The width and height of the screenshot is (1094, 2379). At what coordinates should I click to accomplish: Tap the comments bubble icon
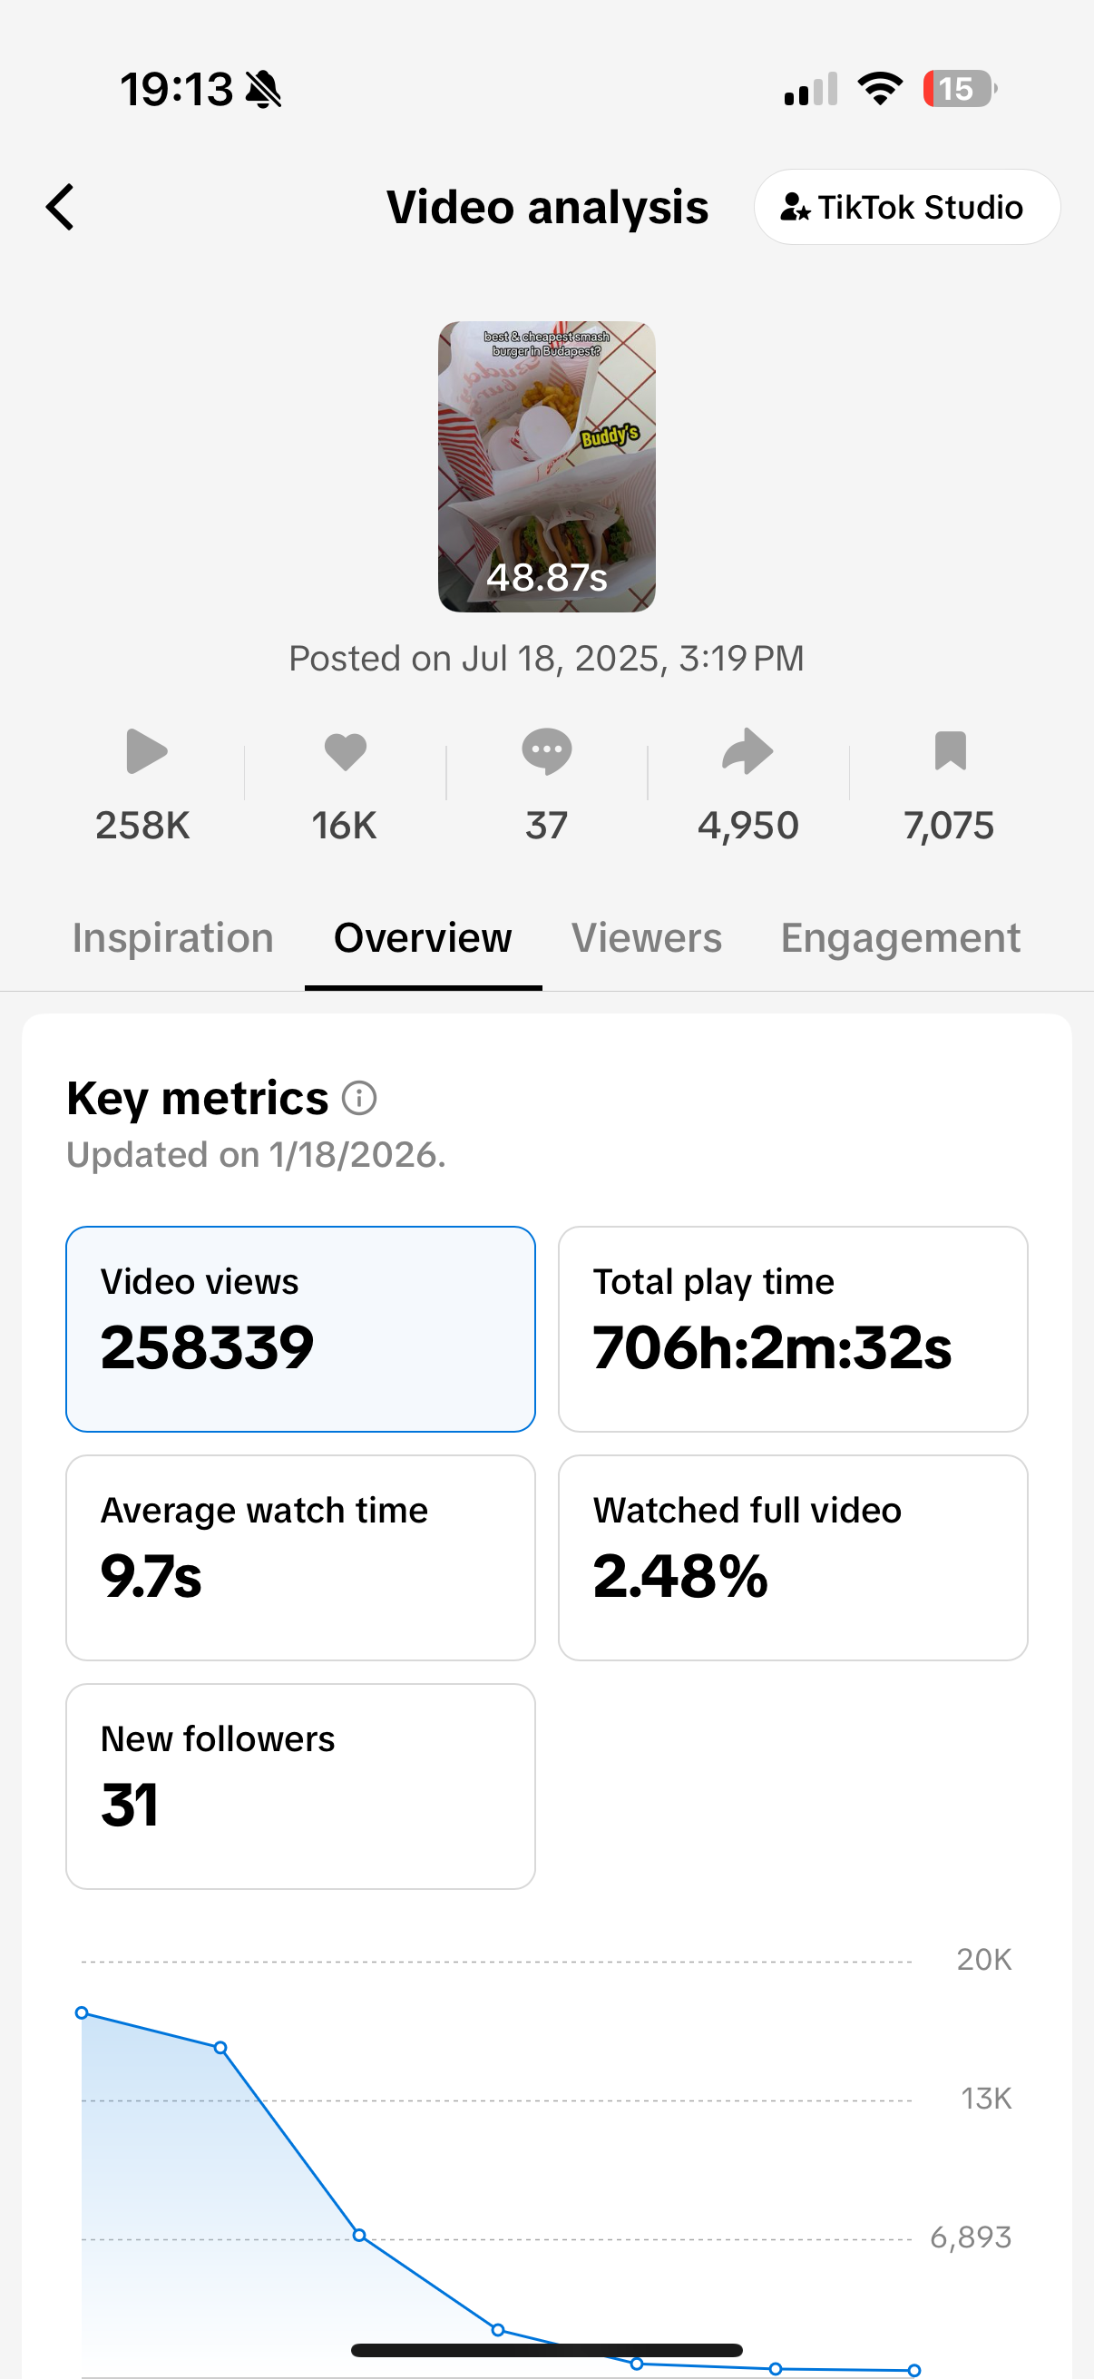[x=546, y=751]
